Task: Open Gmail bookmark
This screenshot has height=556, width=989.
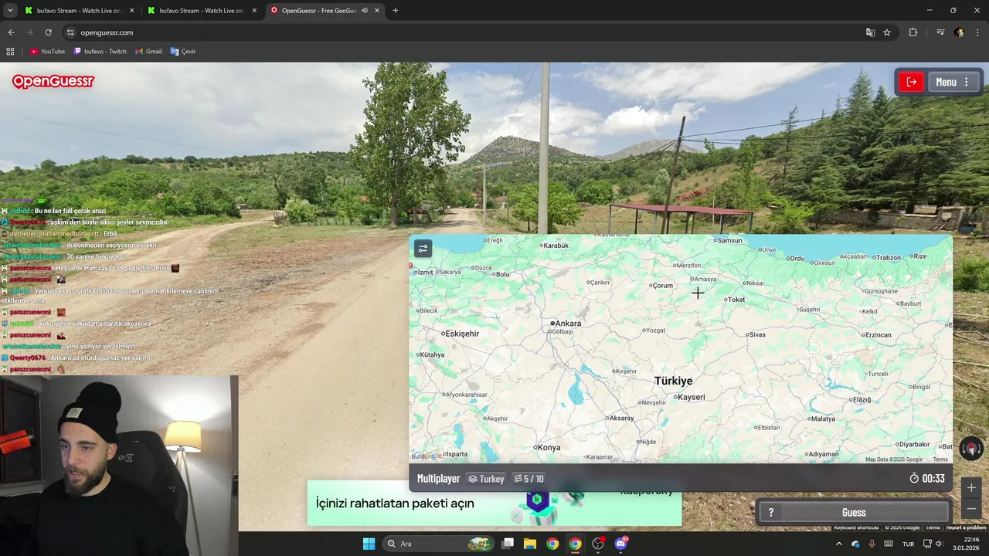Action: 148,52
